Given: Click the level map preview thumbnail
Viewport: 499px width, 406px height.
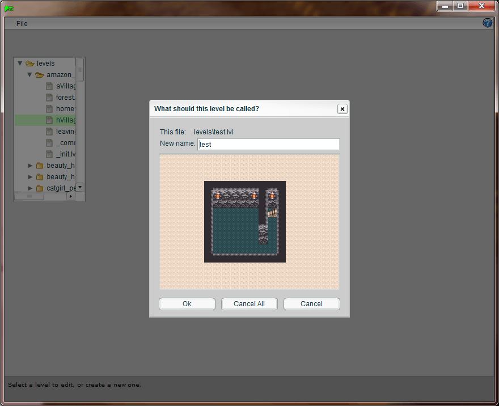Looking at the screenshot, I should 244,222.
